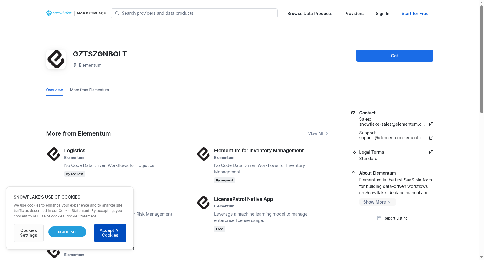Viewport: 484px width, 260px height.
Task: Click the Logistics product logo
Action: [x=54, y=154]
